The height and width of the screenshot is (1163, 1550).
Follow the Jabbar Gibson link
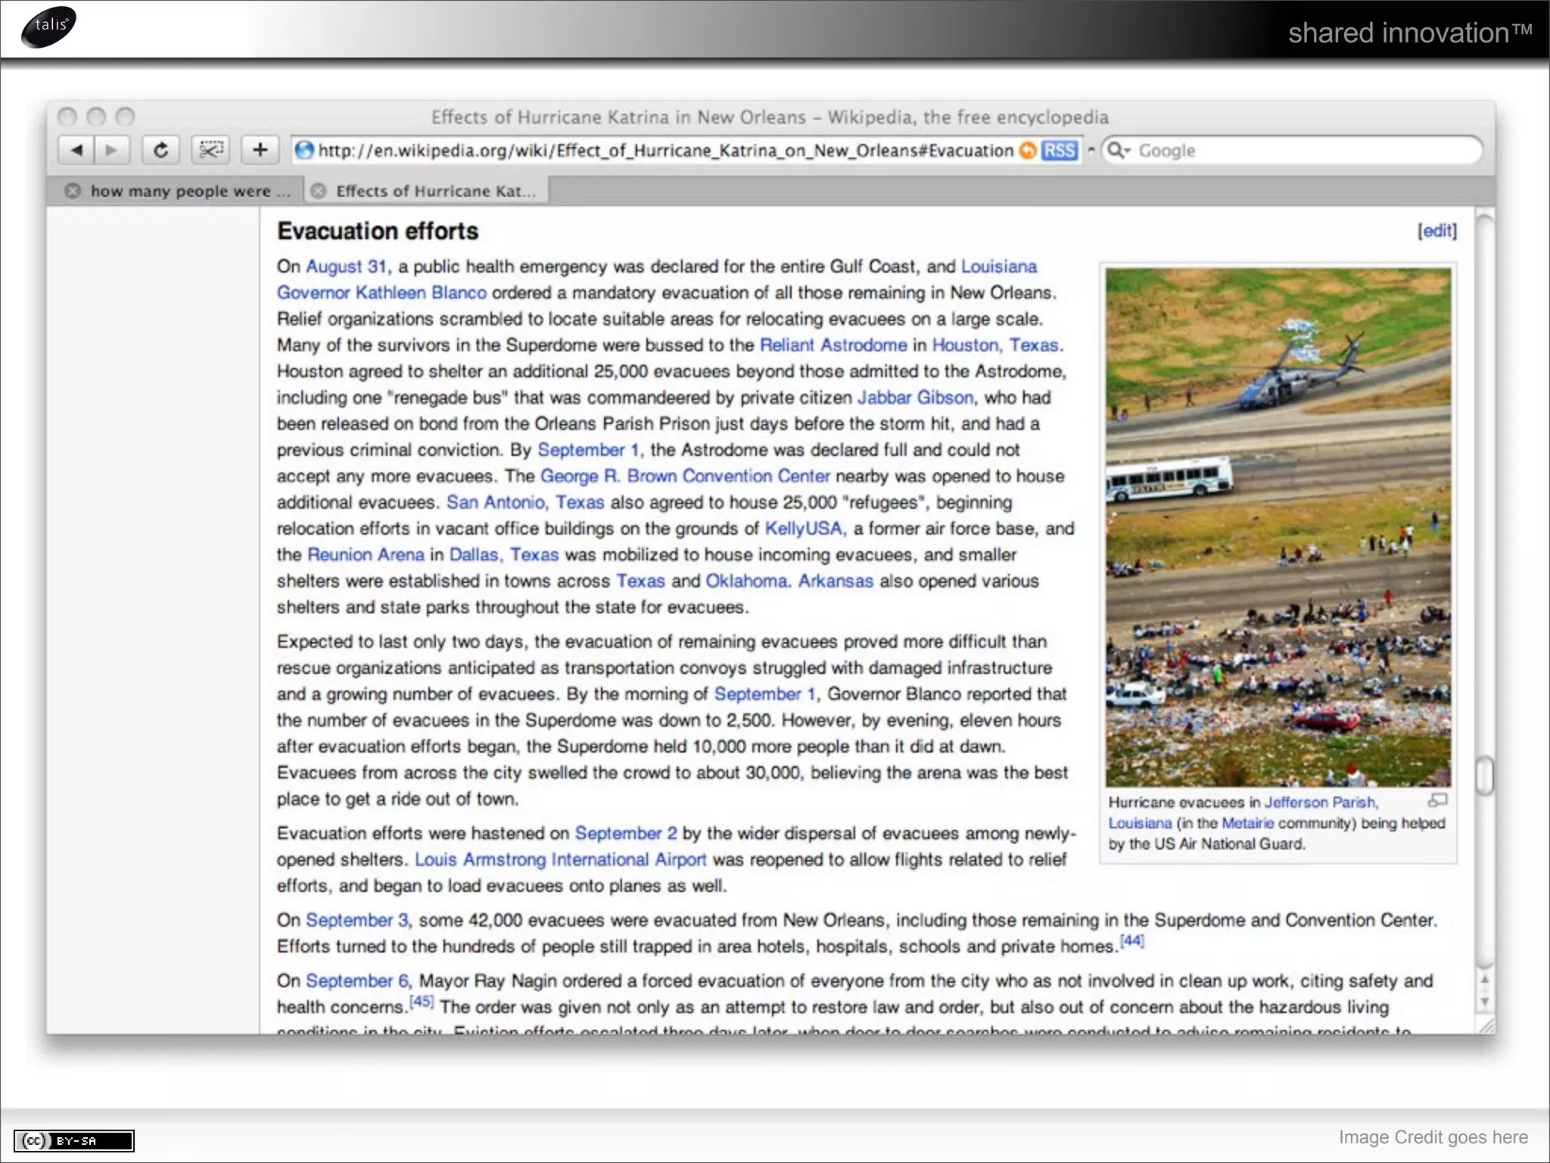pyautogui.click(x=915, y=398)
